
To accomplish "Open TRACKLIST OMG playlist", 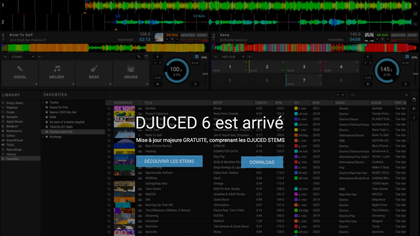I will [x=61, y=127].
